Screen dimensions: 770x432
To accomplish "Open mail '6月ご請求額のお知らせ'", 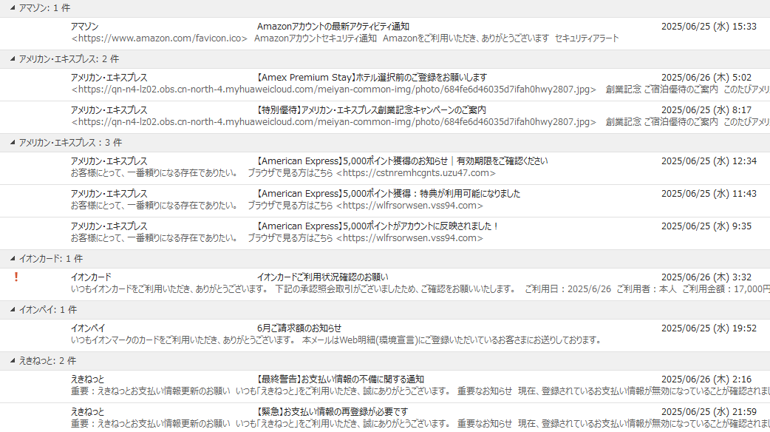I will (299, 328).
